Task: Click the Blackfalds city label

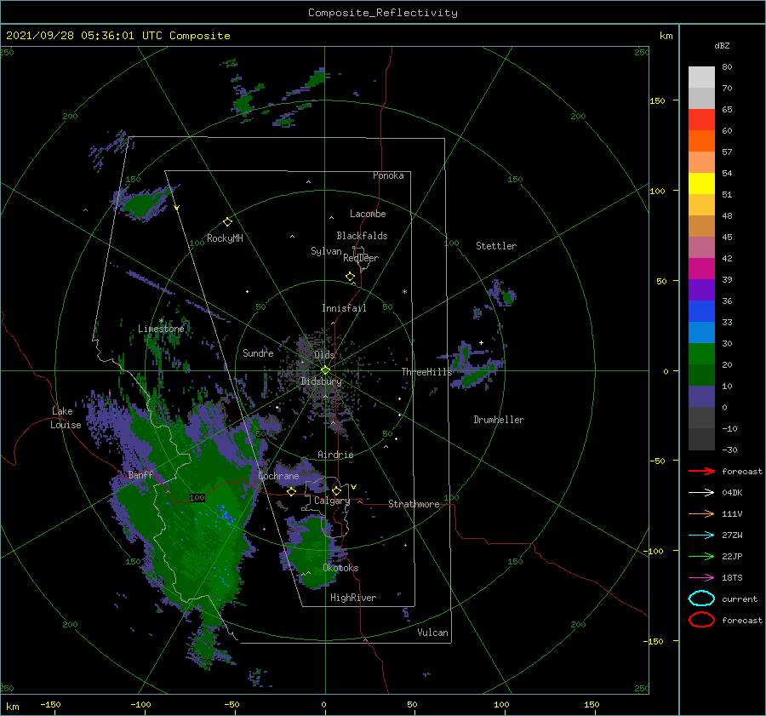Action: pos(362,236)
